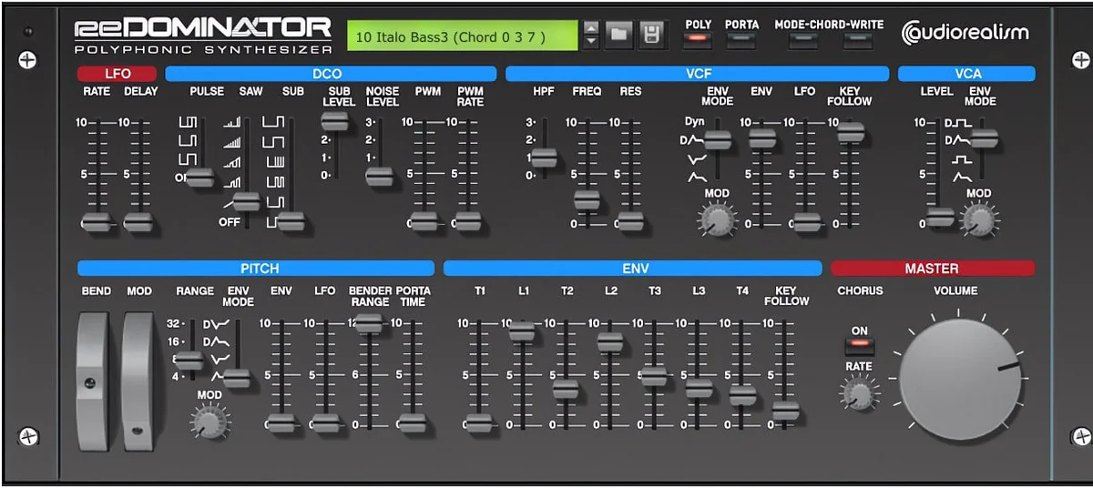Click the envelope T3 slider handle

coord(654,375)
